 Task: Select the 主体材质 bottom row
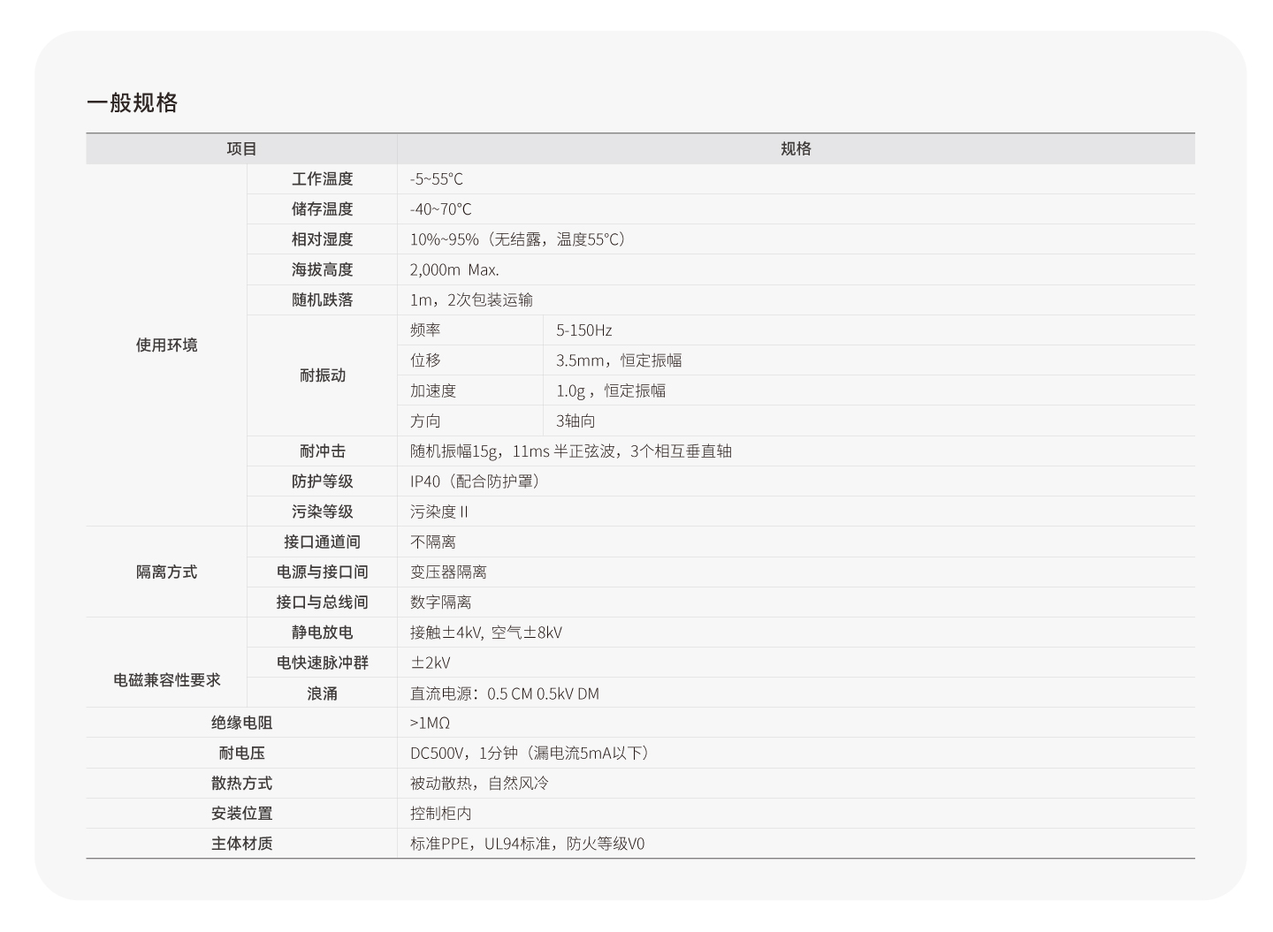(x=240, y=844)
